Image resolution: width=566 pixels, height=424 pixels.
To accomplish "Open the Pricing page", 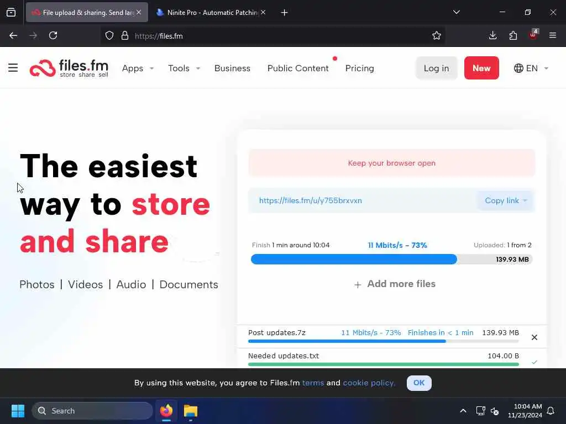I will pyautogui.click(x=359, y=68).
